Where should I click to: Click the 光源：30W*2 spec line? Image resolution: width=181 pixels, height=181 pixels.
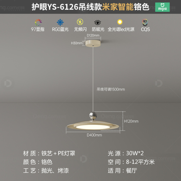tap(126, 154)
